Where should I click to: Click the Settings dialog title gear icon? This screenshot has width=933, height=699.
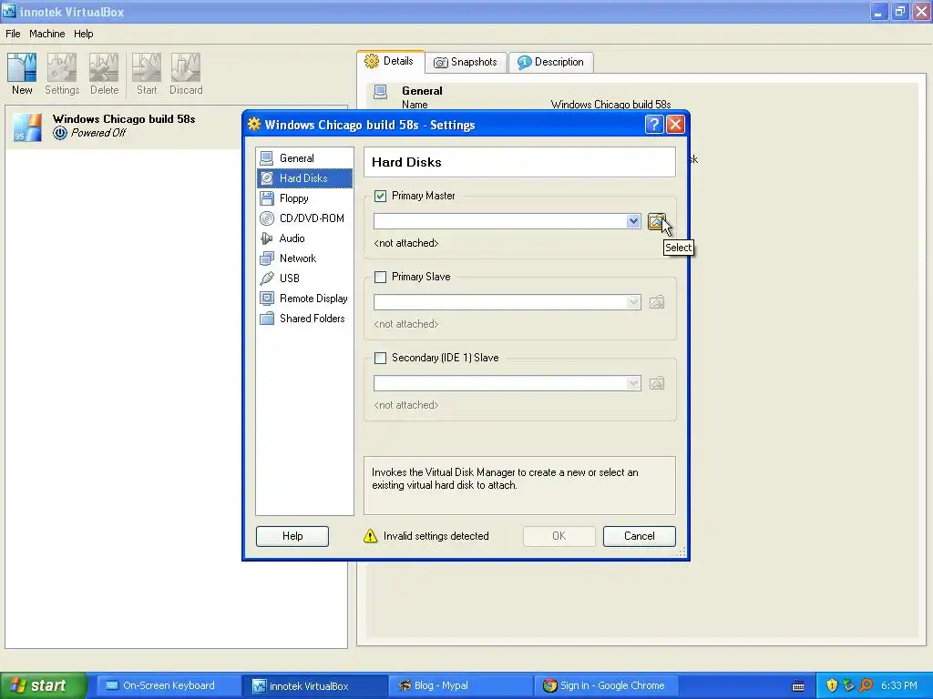coord(254,124)
